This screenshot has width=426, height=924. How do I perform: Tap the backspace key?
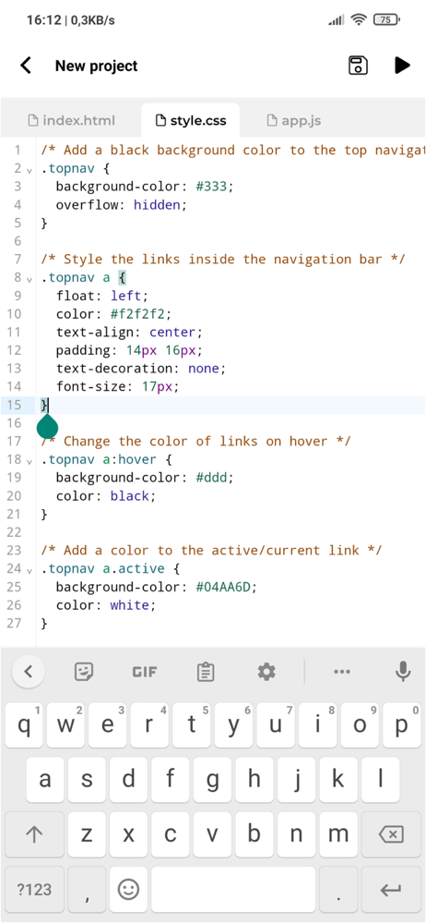coord(391,833)
